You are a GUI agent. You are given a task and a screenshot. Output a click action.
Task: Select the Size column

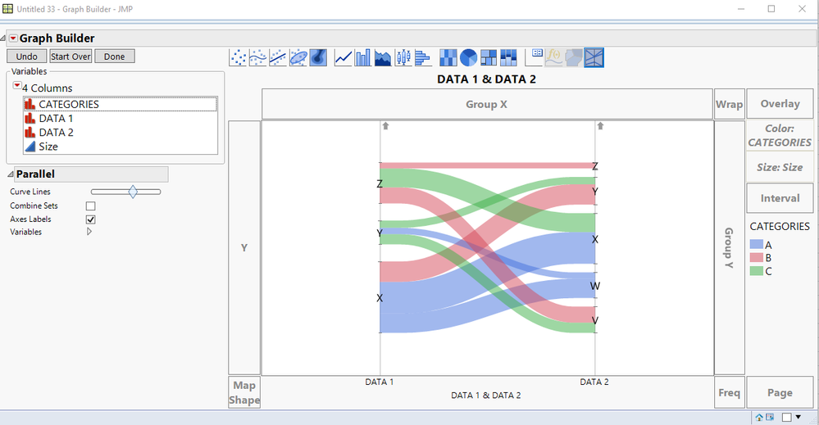(x=121, y=147)
